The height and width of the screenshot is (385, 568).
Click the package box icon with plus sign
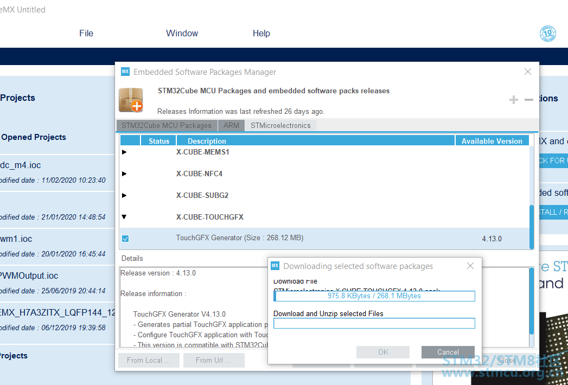point(131,100)
